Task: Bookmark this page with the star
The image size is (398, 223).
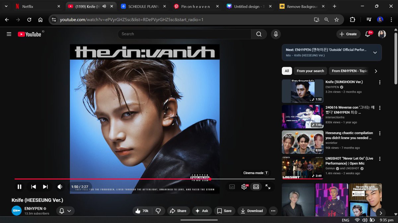Action: 337,20
